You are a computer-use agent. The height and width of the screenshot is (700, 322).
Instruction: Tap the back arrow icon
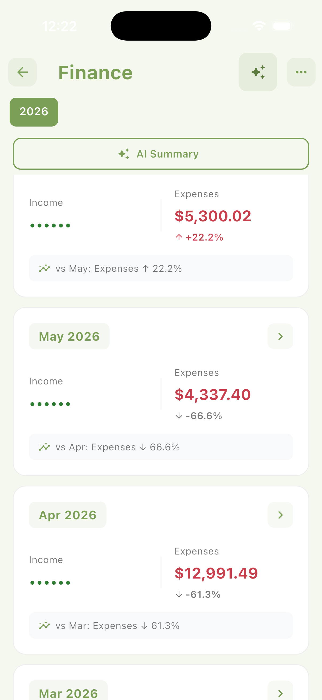[x=22, y=72]
